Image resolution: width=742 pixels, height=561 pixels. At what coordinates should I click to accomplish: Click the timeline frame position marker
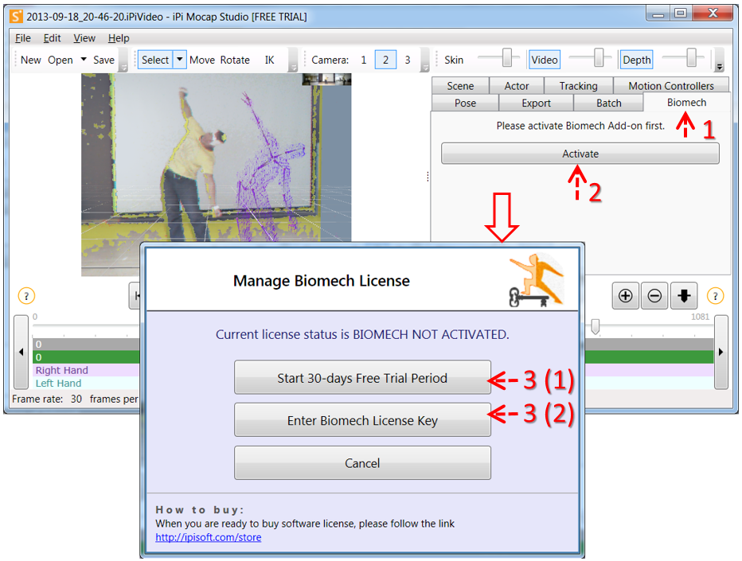point(596,326)
